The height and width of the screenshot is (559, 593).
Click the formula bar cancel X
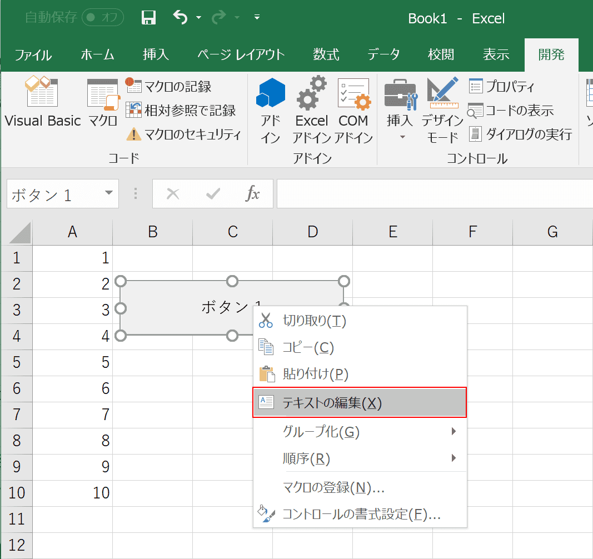click(x=173, y=193)
